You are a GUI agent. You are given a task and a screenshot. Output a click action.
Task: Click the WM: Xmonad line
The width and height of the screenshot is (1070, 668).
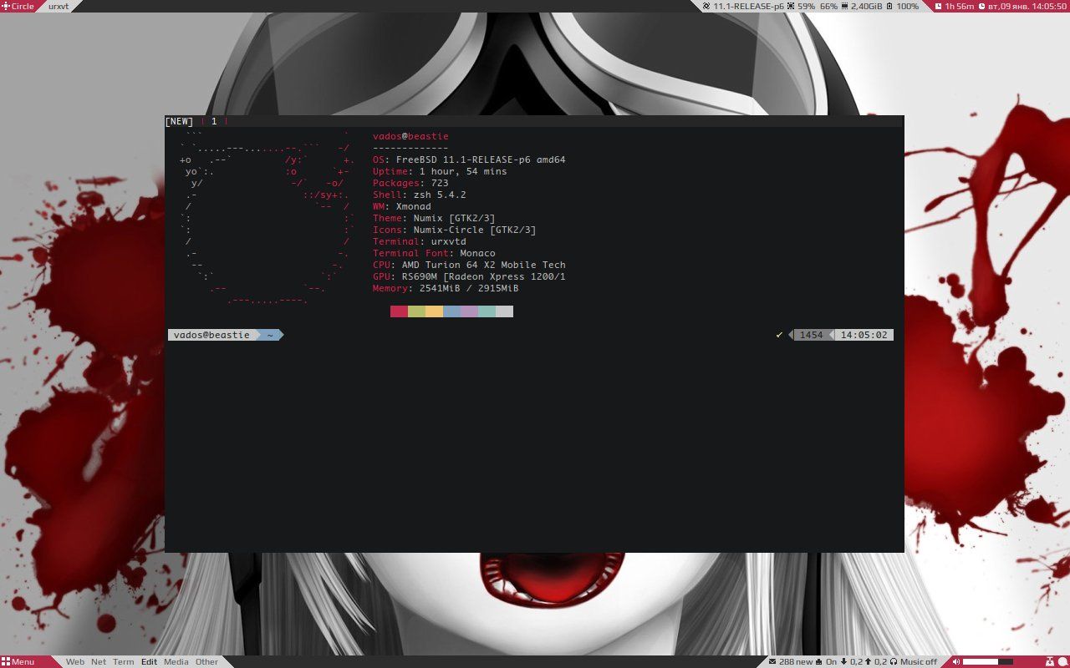402,206
